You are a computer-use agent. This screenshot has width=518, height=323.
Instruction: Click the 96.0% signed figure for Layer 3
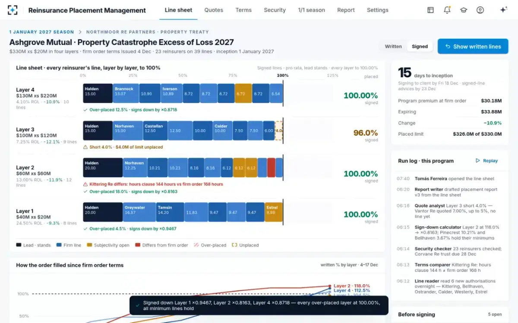point(366,133)
